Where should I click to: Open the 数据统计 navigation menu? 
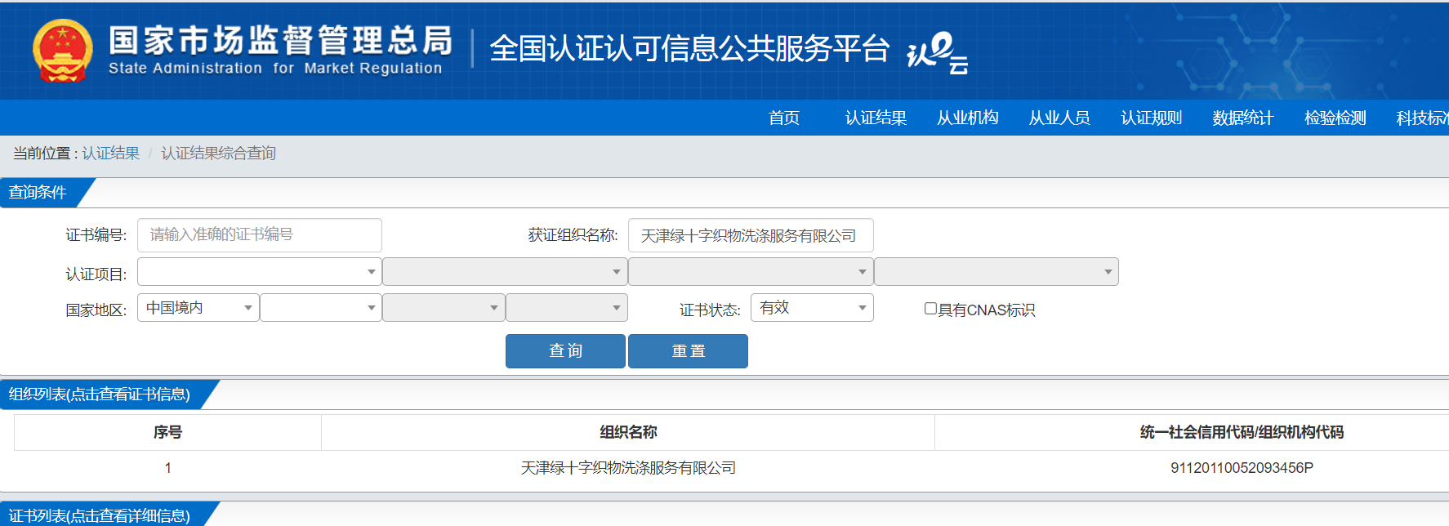click(1243, 118)
